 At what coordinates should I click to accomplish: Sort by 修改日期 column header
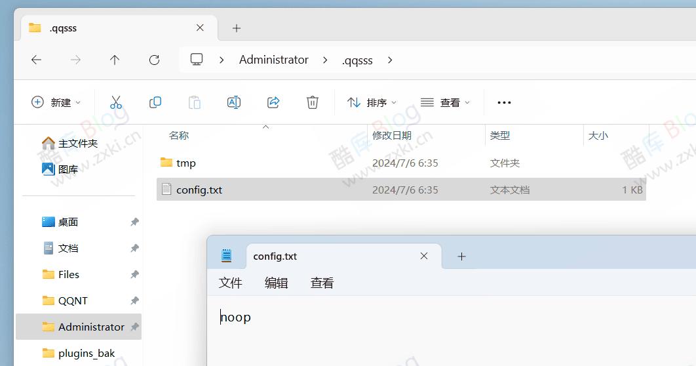(x=391, y=136)
